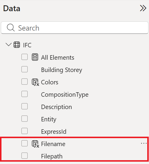Enable the CompositionType checkbox
149x164 pixels.
pos(25,94)
